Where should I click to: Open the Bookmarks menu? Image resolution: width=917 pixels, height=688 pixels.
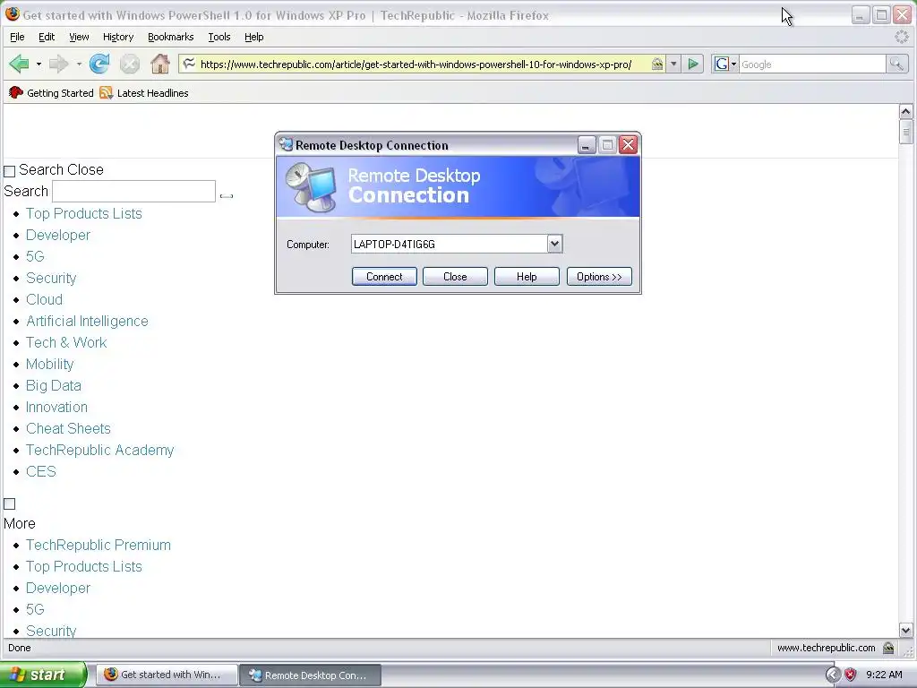(170, 37)
